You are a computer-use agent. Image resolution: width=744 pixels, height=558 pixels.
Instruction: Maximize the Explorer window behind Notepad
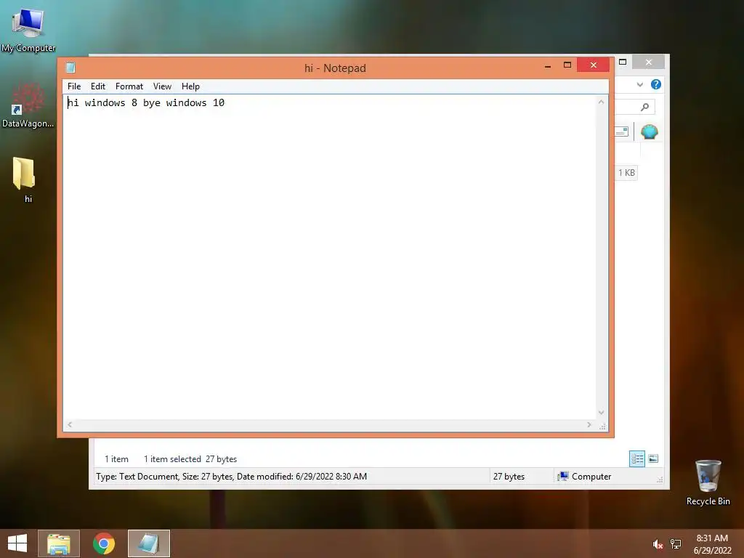tap(623, 62)
